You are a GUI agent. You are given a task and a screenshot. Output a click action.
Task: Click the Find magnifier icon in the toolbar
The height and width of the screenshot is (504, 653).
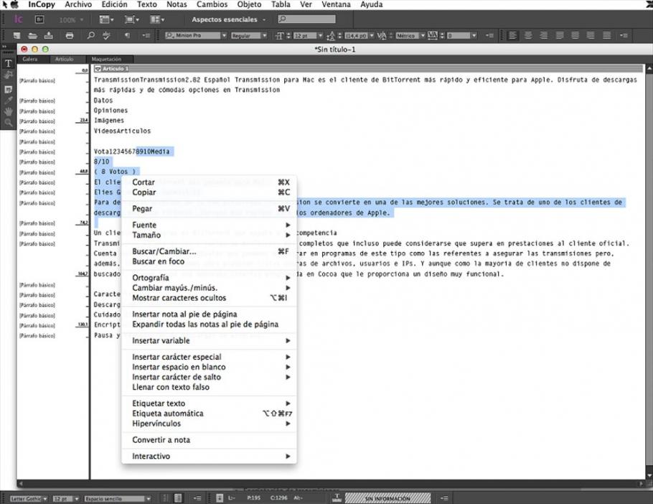pos(90,35)
